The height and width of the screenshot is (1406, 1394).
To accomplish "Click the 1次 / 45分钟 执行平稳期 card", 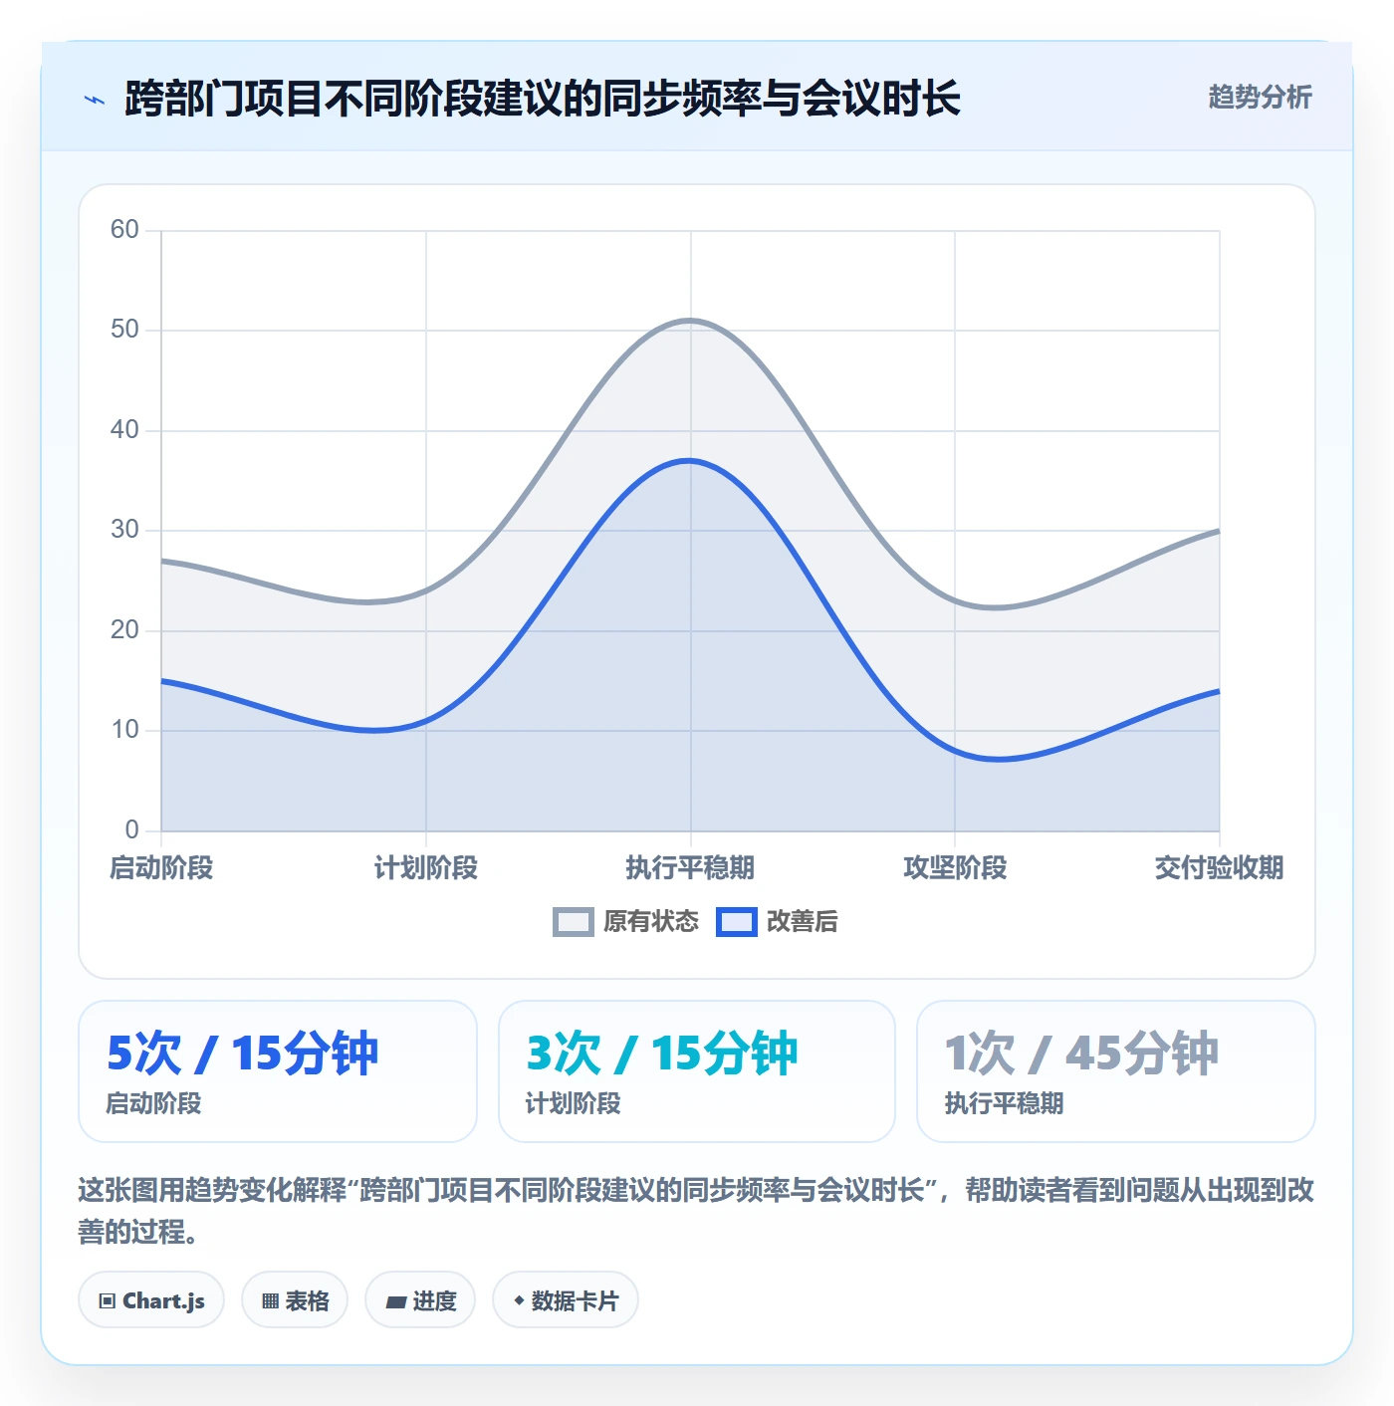I will pyautogui.click(x=1116, y=1071).
